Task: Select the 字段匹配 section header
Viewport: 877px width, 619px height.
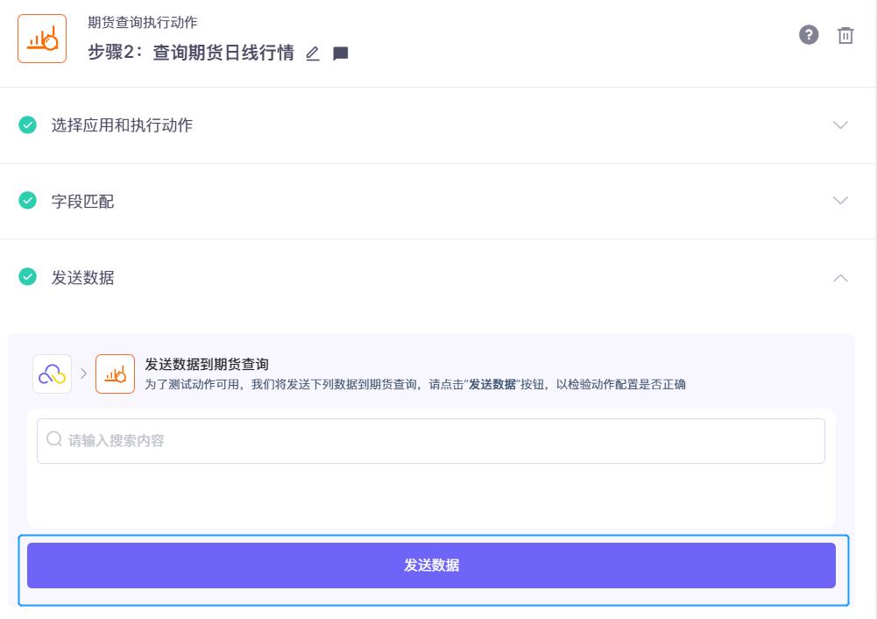Action: point(83,201)
